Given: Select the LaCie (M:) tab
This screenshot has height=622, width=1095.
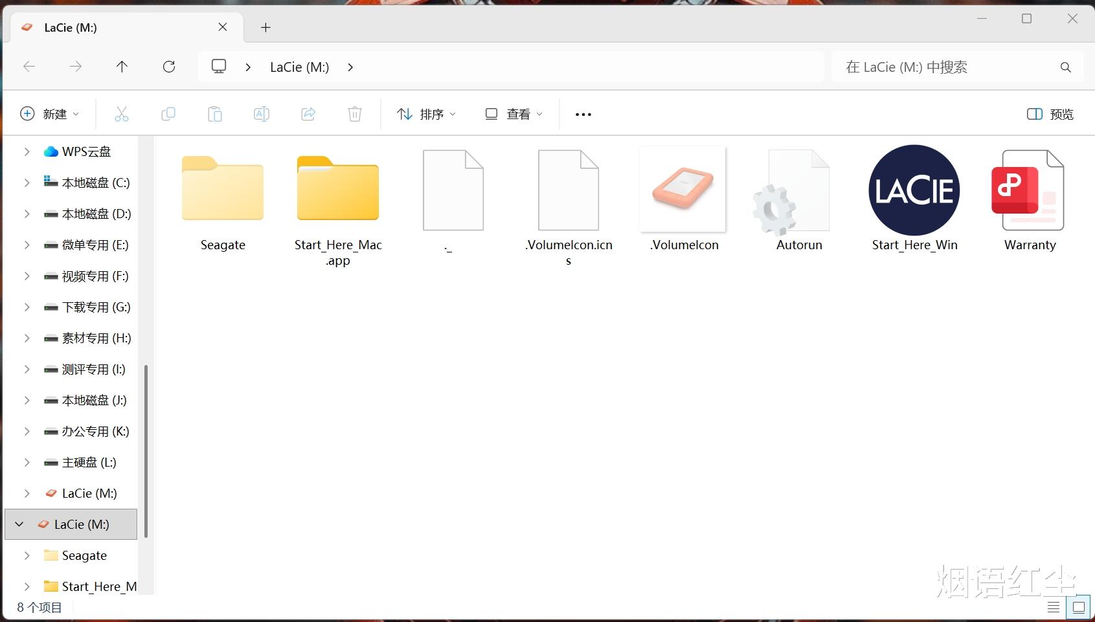Looking at the screenshot, I should point(126,27).
